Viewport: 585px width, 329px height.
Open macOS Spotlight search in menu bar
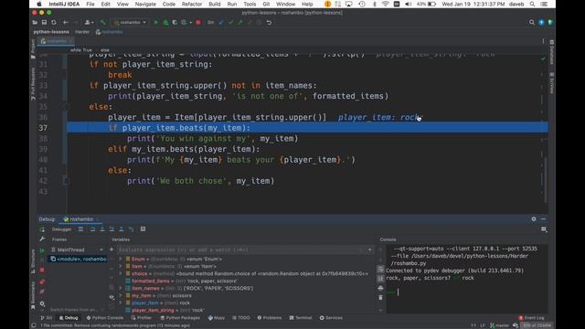pyautogui.click(x=532, y=4)
